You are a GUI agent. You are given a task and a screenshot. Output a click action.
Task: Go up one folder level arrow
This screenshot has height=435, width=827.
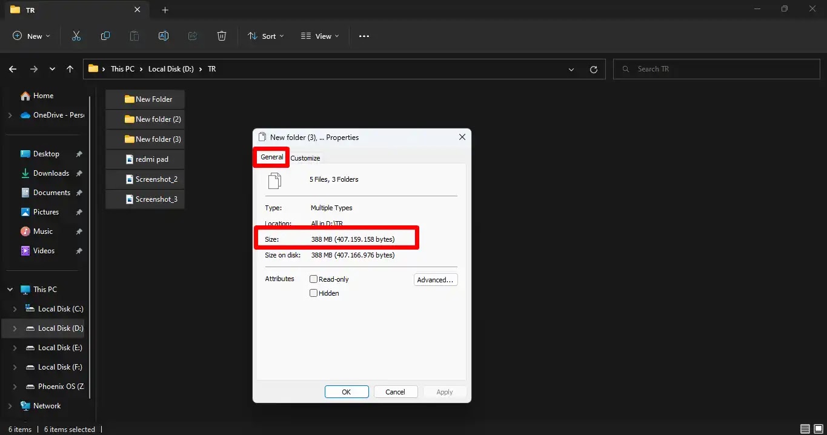[x=70, y=69]
